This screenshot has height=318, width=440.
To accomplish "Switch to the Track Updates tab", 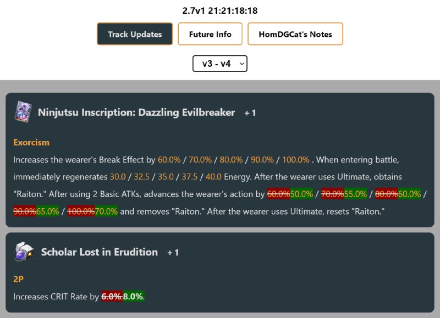I will tap(135, 34).
